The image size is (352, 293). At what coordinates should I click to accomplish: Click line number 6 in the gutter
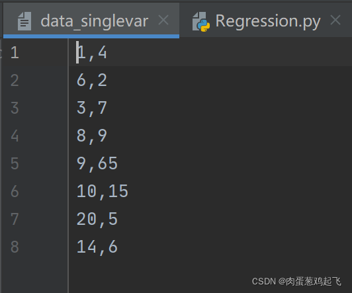tap(15, 191)
